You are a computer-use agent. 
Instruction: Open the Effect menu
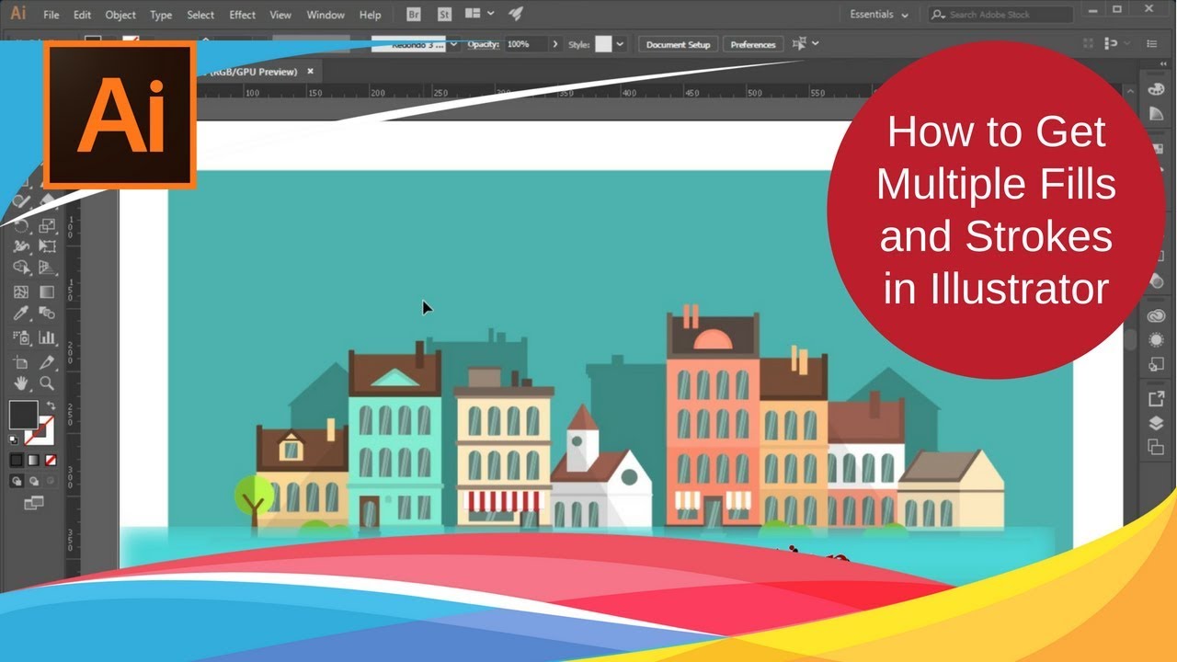coord(243,15)
